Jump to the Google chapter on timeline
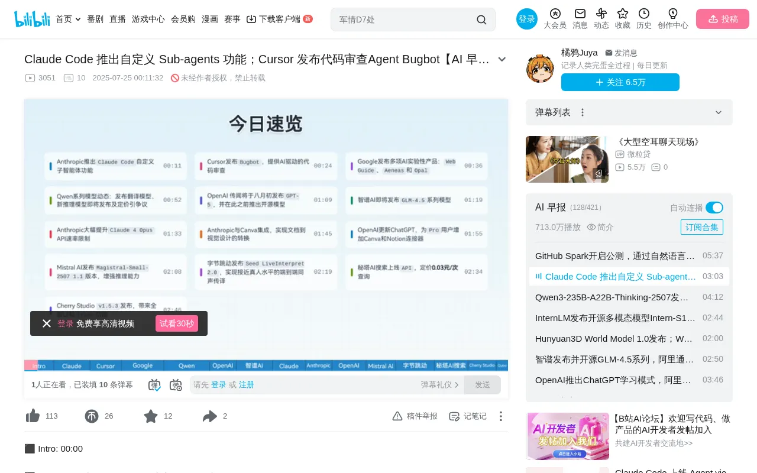The height and width of the screenshot is (473, 757). point(143,366)
